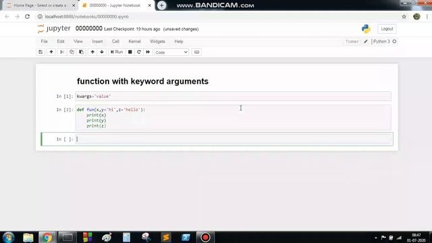Cut selected cells with scissors icon

point(62,52)
